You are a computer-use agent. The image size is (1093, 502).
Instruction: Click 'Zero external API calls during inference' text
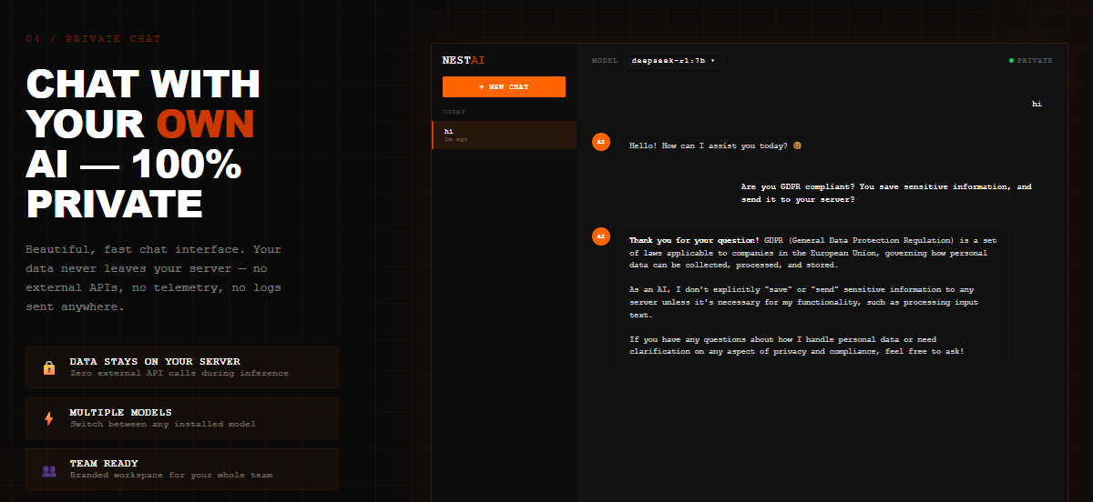pos(179,373)
